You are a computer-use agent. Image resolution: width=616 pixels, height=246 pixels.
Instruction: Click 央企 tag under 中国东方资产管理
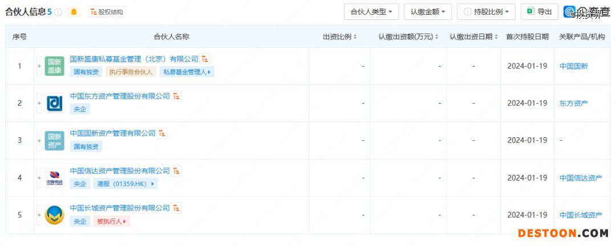(x=80, y=109)
